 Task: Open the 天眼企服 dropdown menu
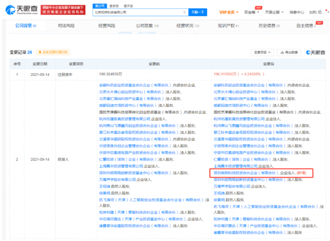275,12
